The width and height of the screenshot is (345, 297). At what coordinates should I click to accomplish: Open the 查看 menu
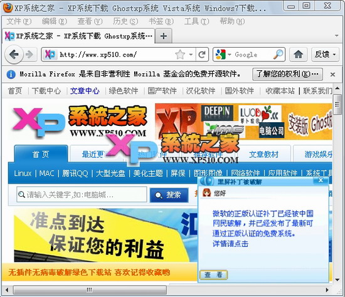click(x=90, y=21)
